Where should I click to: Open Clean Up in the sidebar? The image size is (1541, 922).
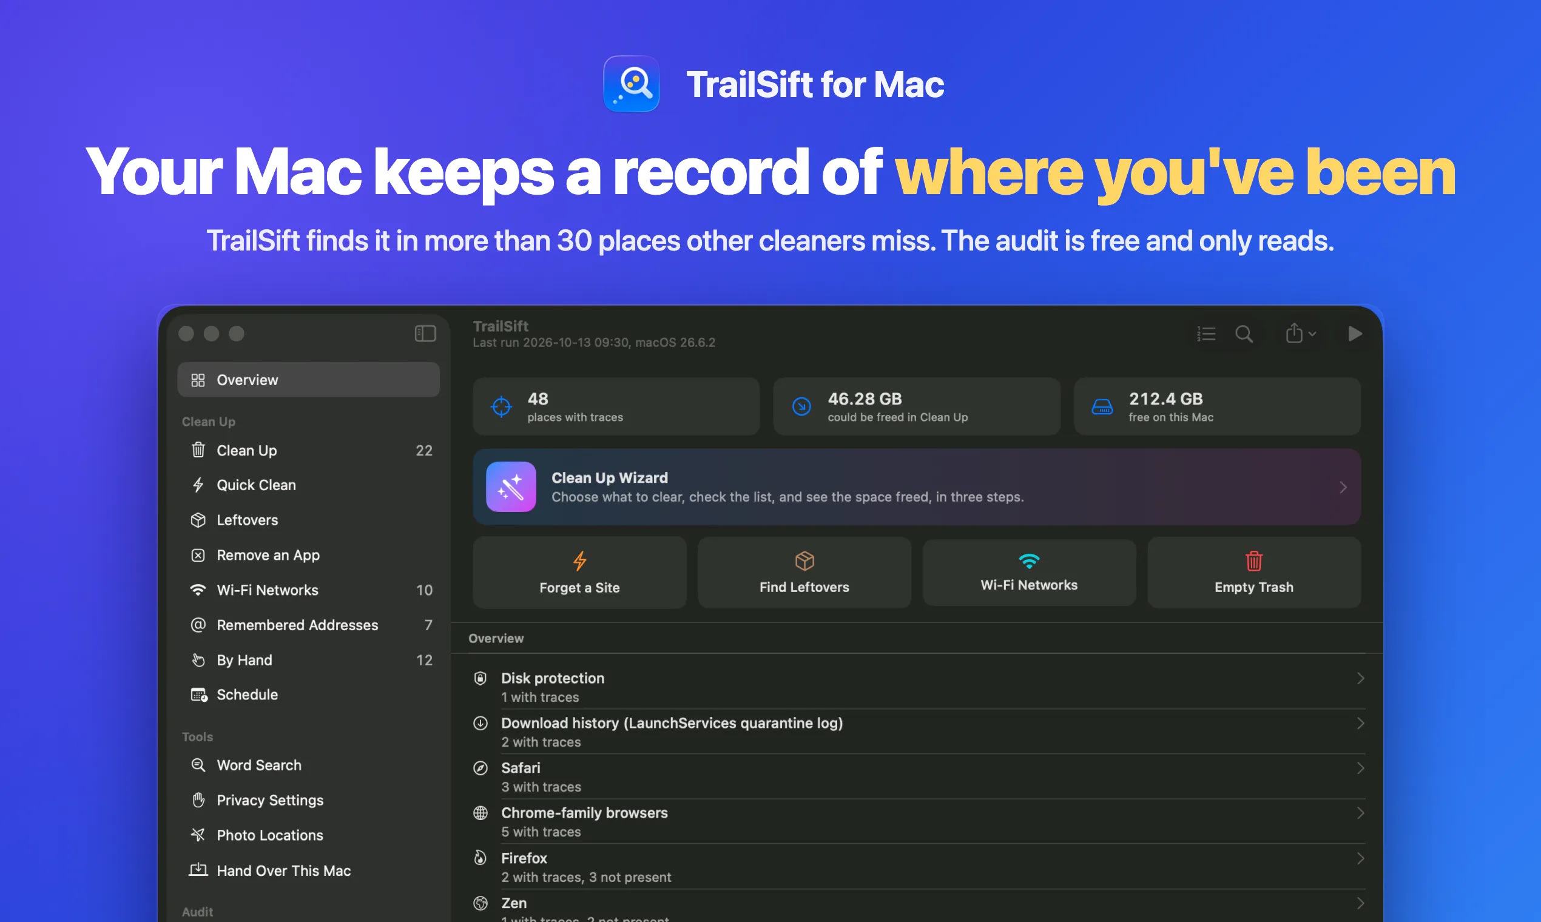click(x=308, y=451)
